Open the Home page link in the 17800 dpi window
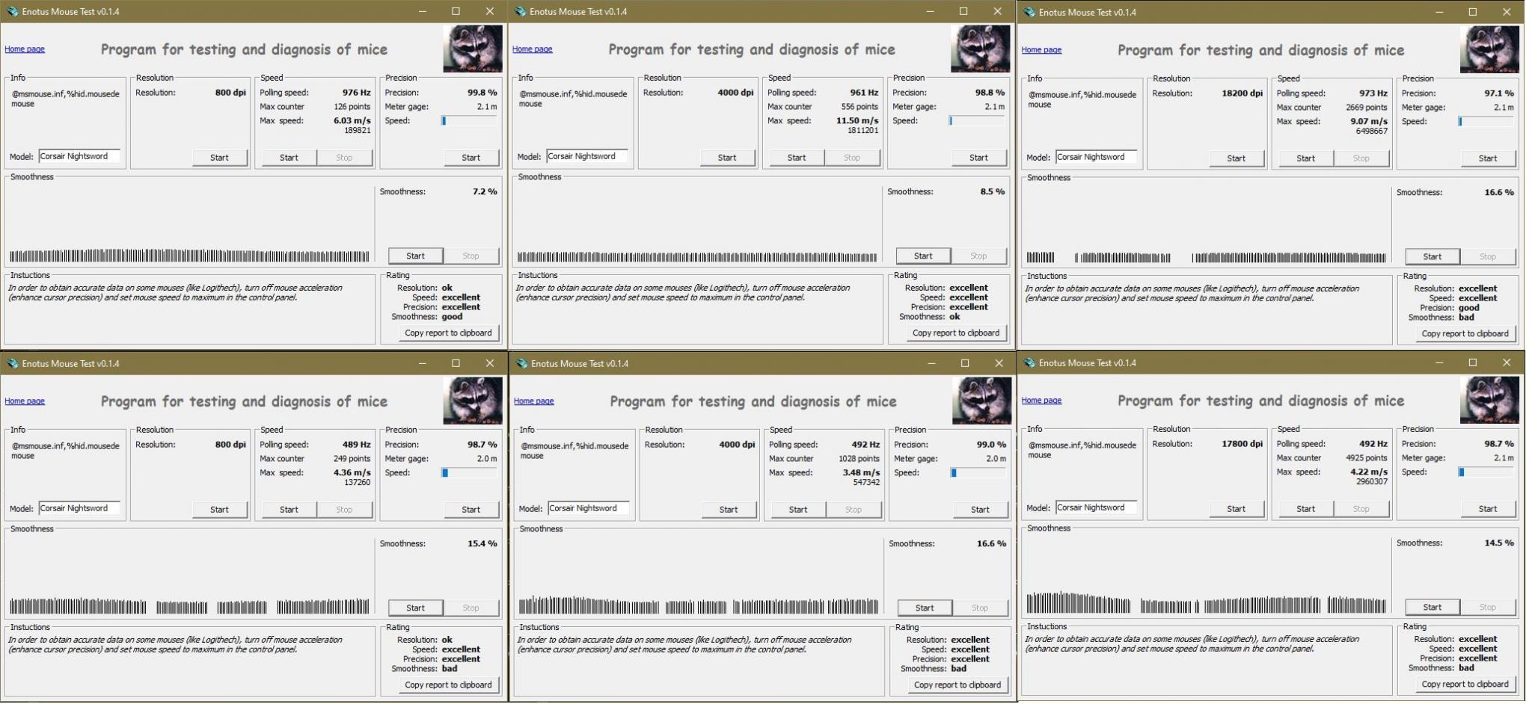The height and width of the screenshot is (704, 1532). pos(1041,401)
